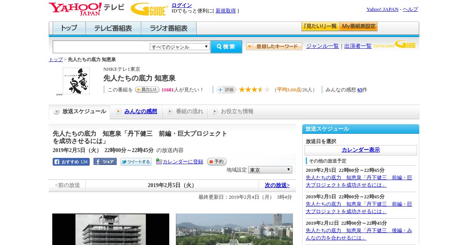The image size is (468, 245).
Task: Click the トップ breadcrumb link
Action: [x=56, y=59]
